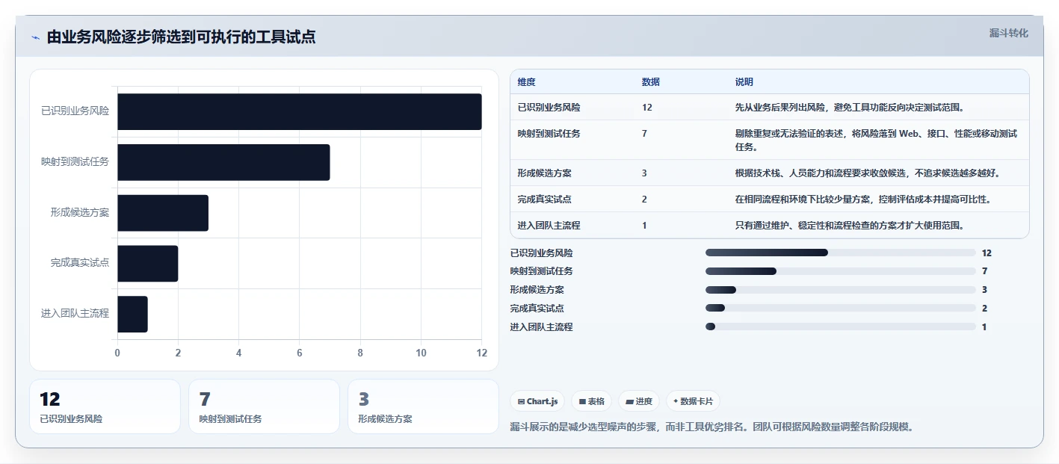Click the 漏斗转化 tag in the header
The image size is (1059, 464).
(x=1008, y=33)
